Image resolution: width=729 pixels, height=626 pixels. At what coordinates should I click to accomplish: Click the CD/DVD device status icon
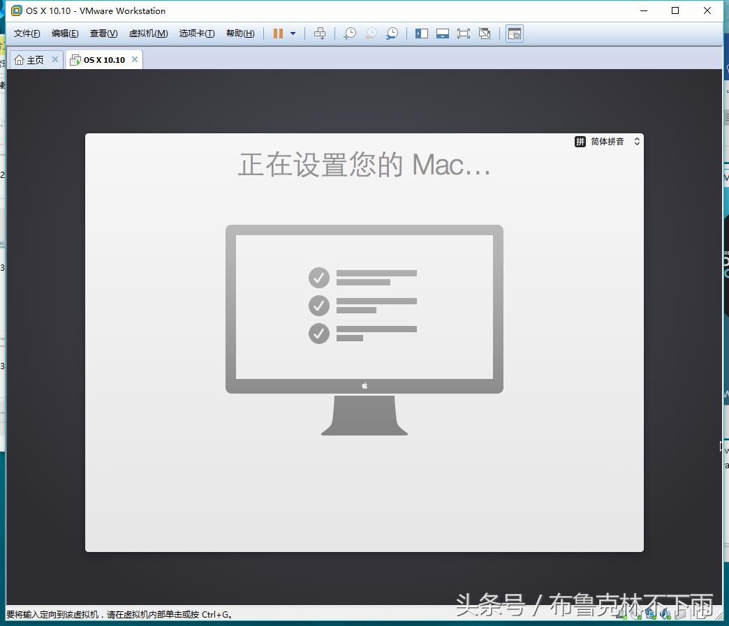pyautogui.click(x=637, y=614)
